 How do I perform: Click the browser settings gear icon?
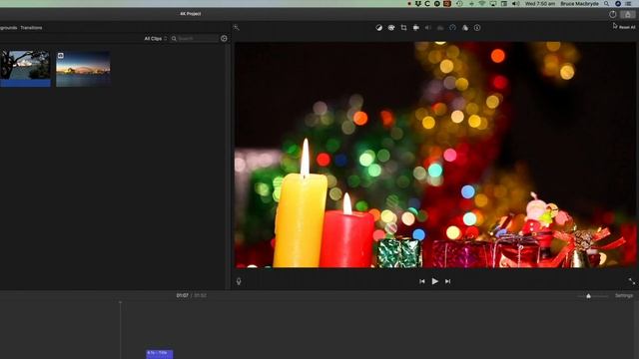coord(224,38)
